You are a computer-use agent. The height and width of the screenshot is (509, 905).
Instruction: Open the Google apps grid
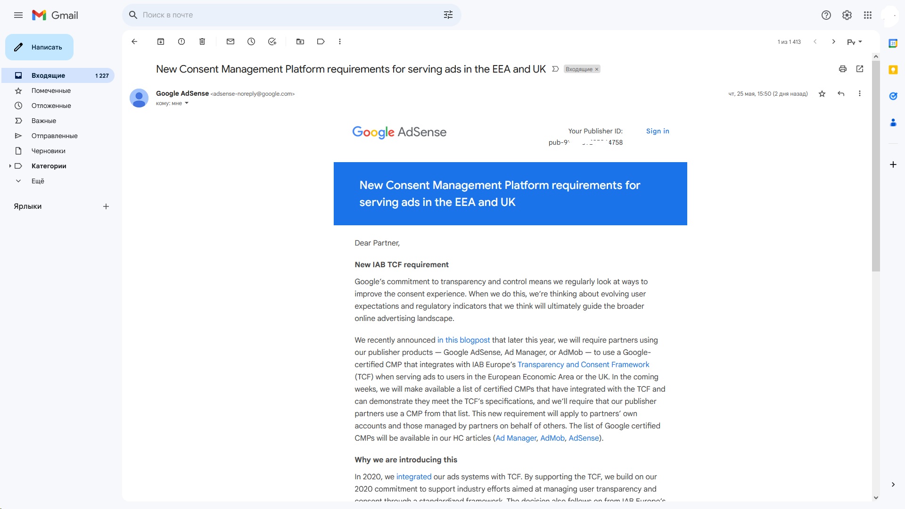(868, 15)
